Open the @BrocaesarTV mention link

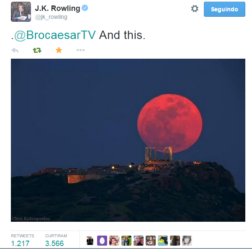point(55,35)
